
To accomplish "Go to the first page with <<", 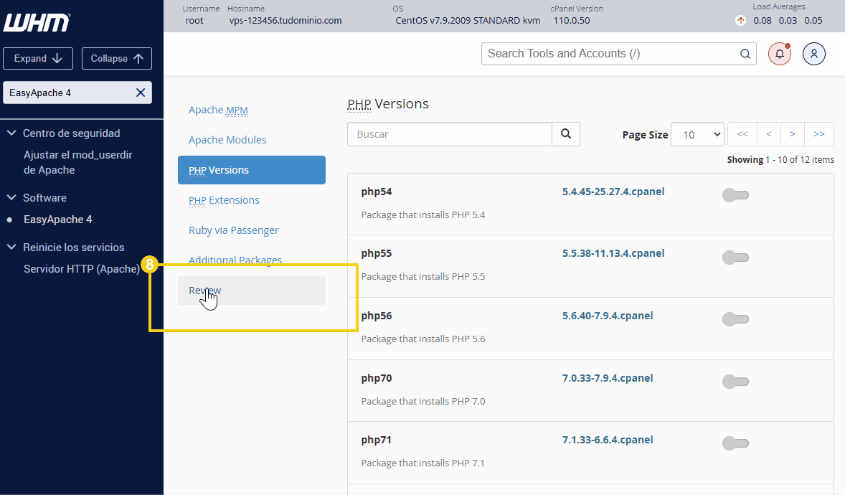I will tap(742, 134).
